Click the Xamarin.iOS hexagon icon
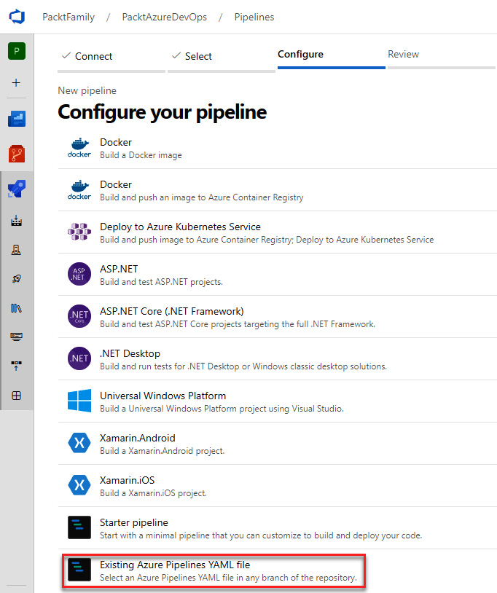The image size is (497, 593). 79,485
